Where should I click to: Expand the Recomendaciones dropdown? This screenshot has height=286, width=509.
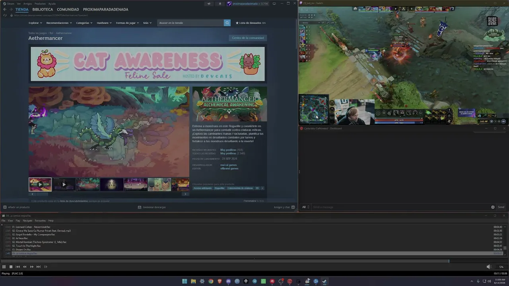tap(59, 23)
